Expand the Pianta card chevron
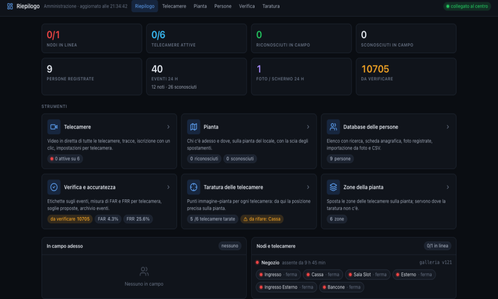The height and width of the screenshot is (299, 498). 308,127
